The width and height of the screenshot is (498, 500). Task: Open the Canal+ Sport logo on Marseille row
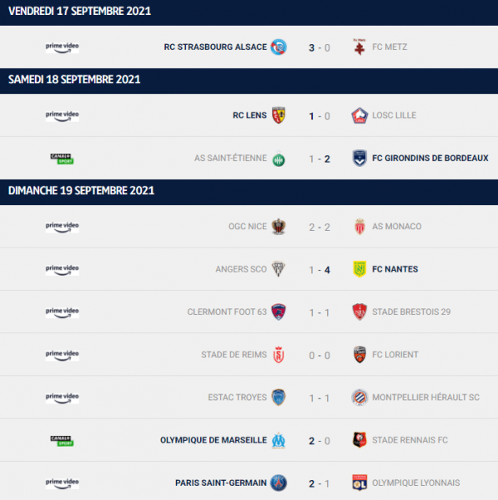coord(62,440)
